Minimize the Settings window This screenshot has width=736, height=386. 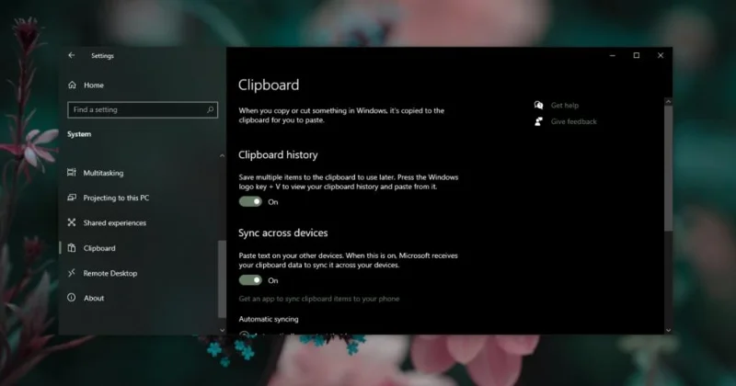[612, 55]
